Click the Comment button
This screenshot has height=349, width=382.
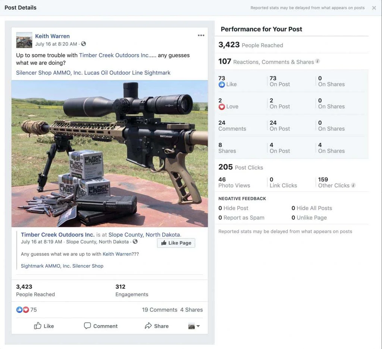tap(101, 326)
